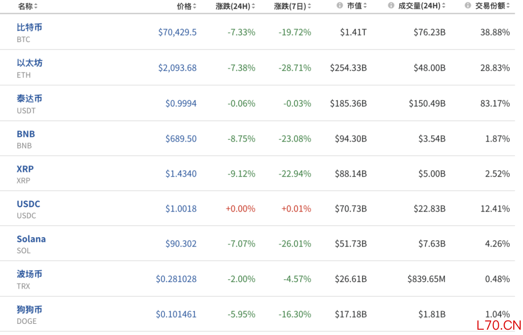Open the BNB coin name link
The image size is (523, 335).
point(26,134)
